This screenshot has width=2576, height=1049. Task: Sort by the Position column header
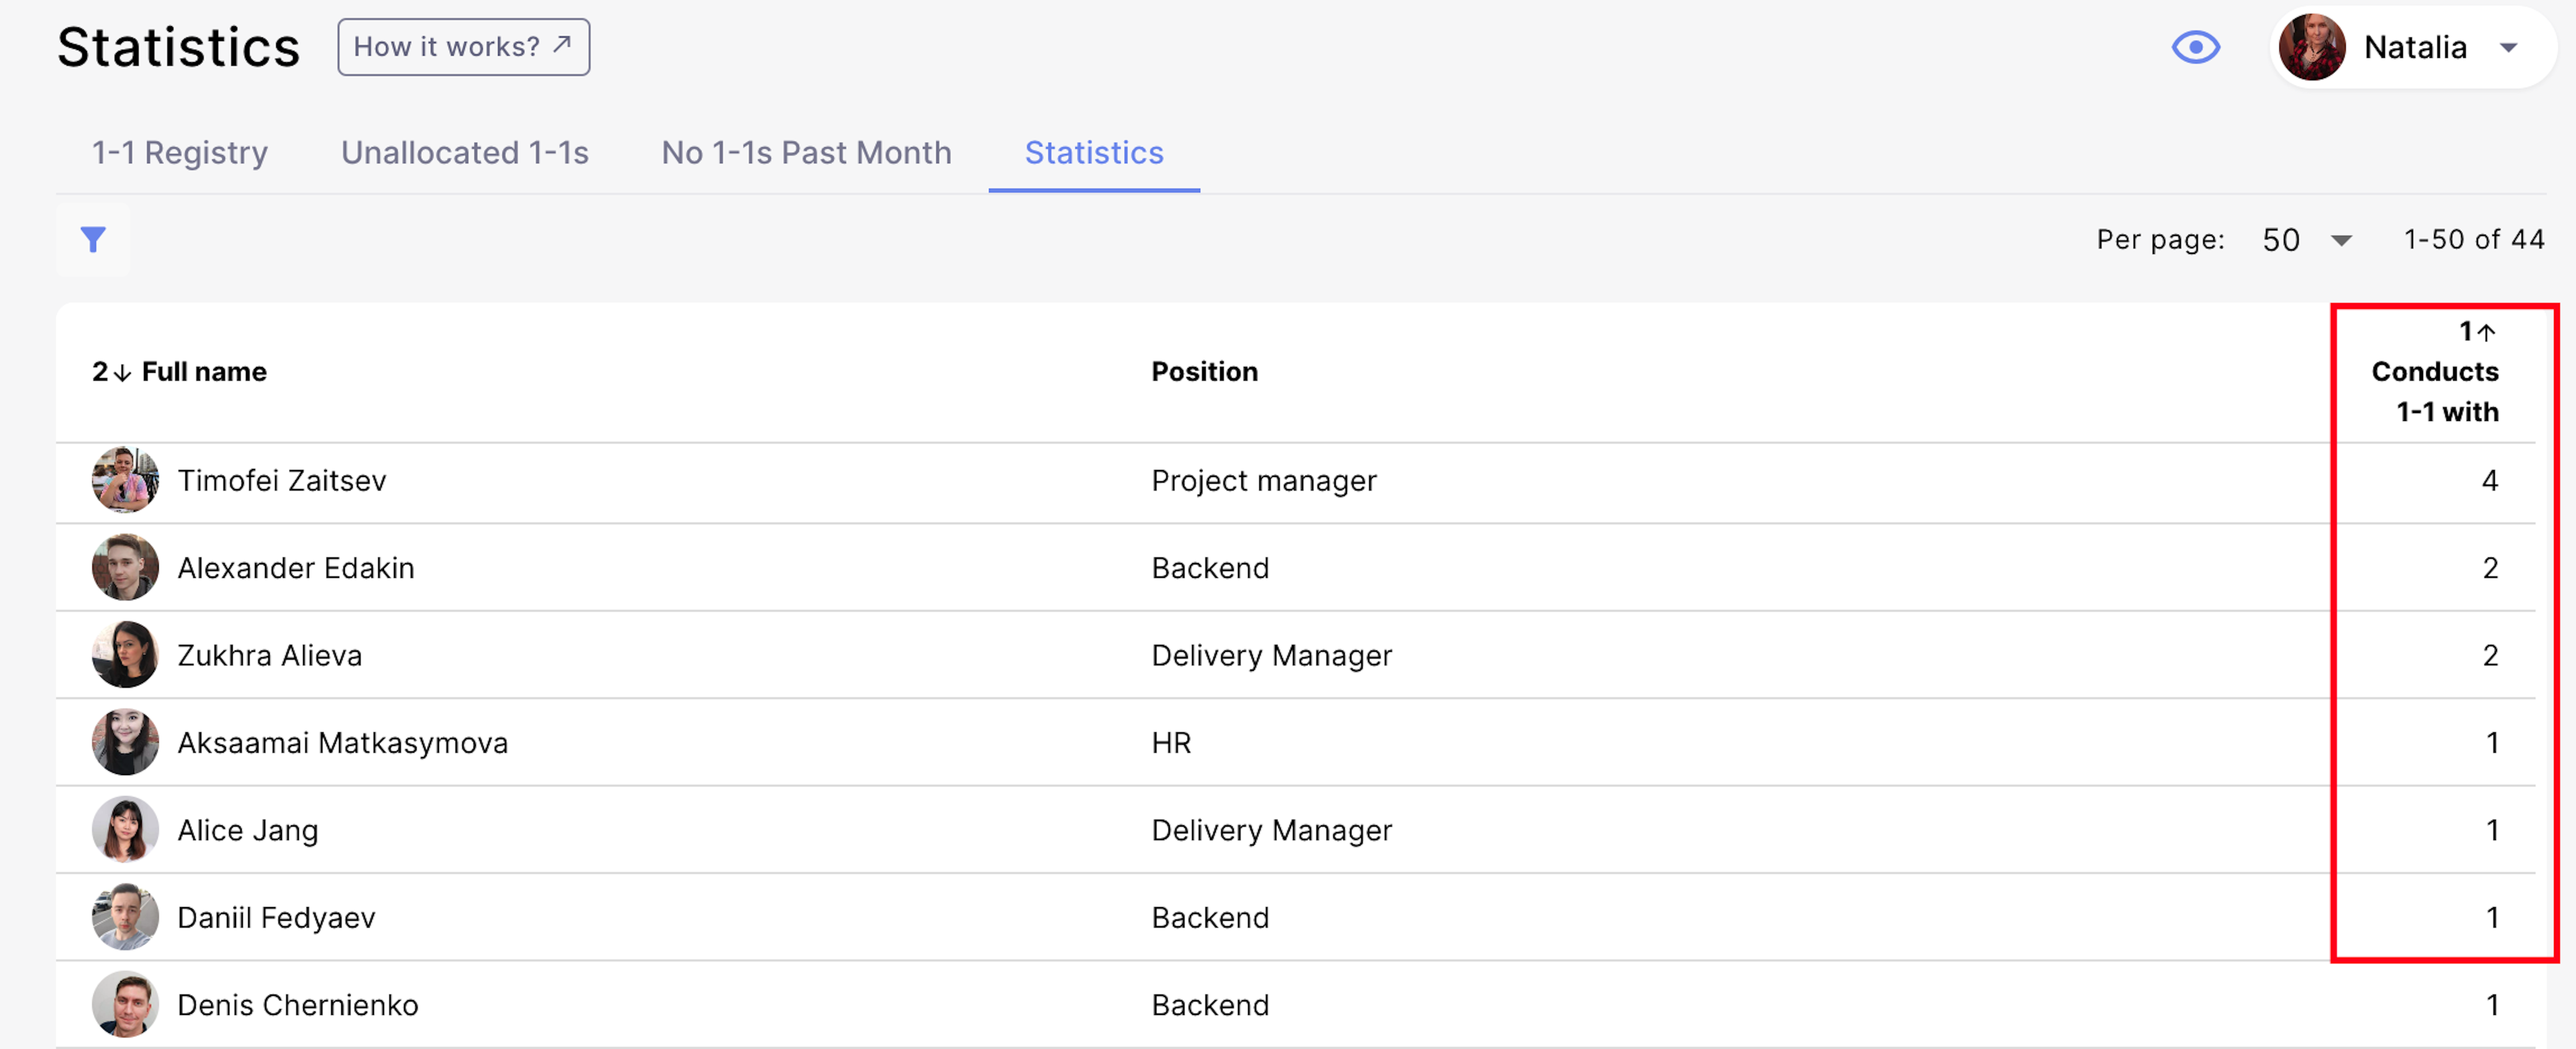pyautogui.click(x=1204, y=372)
